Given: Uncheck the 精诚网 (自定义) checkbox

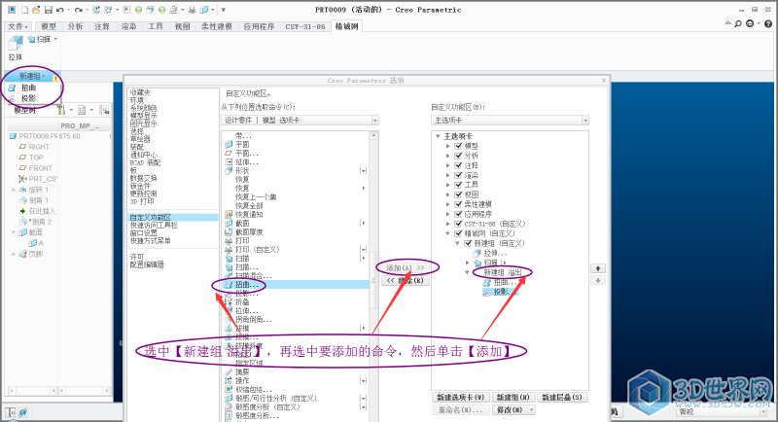Looking at the screenshot, I should click(458, 233).
